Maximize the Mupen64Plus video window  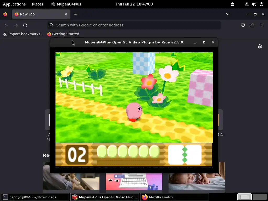pyautogui.click(x=204, y=42)
